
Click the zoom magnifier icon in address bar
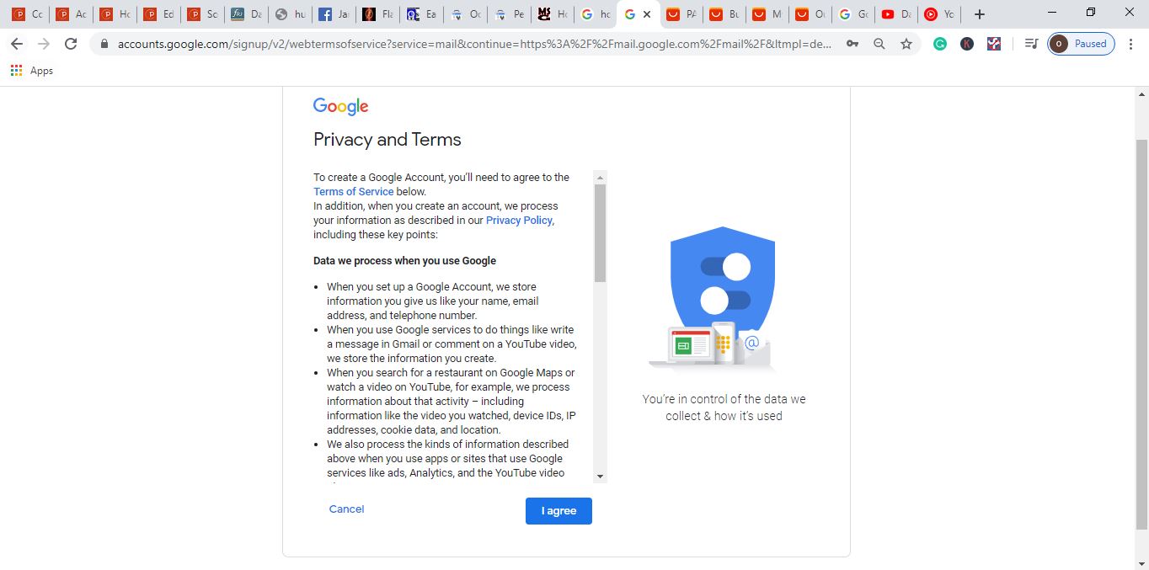tap(879, 44)
